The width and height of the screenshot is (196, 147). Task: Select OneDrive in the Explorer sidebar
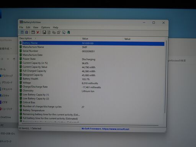(5, 117)
